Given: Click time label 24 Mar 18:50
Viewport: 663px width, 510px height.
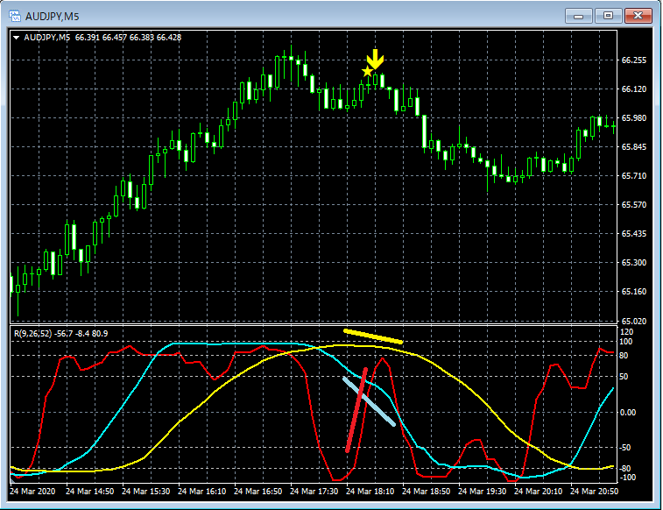Looking at the screenshot, I should coord(427,492).
